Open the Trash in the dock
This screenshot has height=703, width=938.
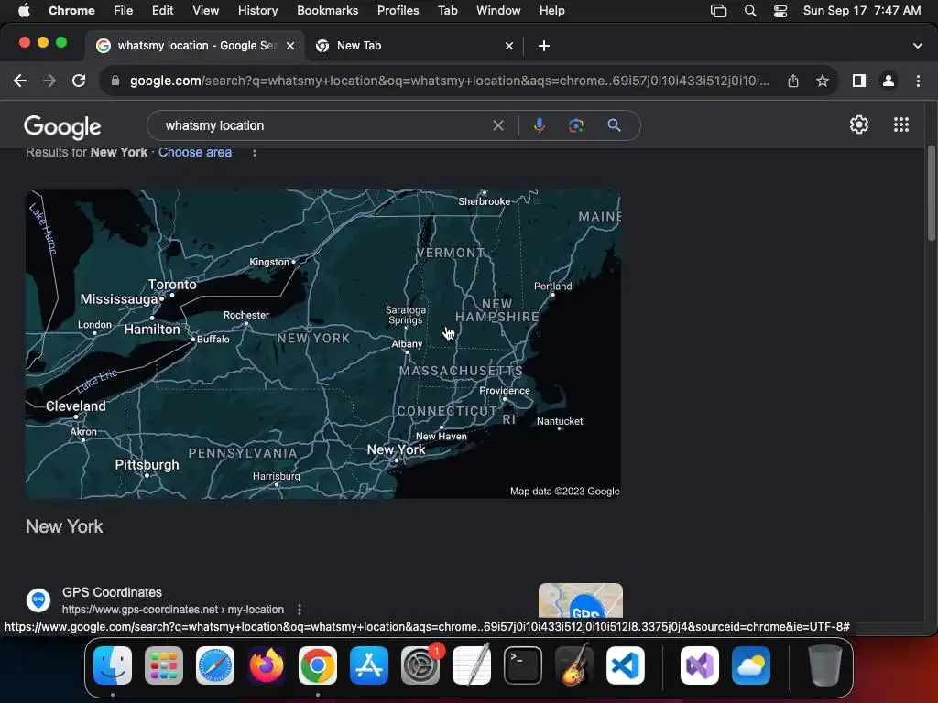pyautogui.click(x=825, y=665)
